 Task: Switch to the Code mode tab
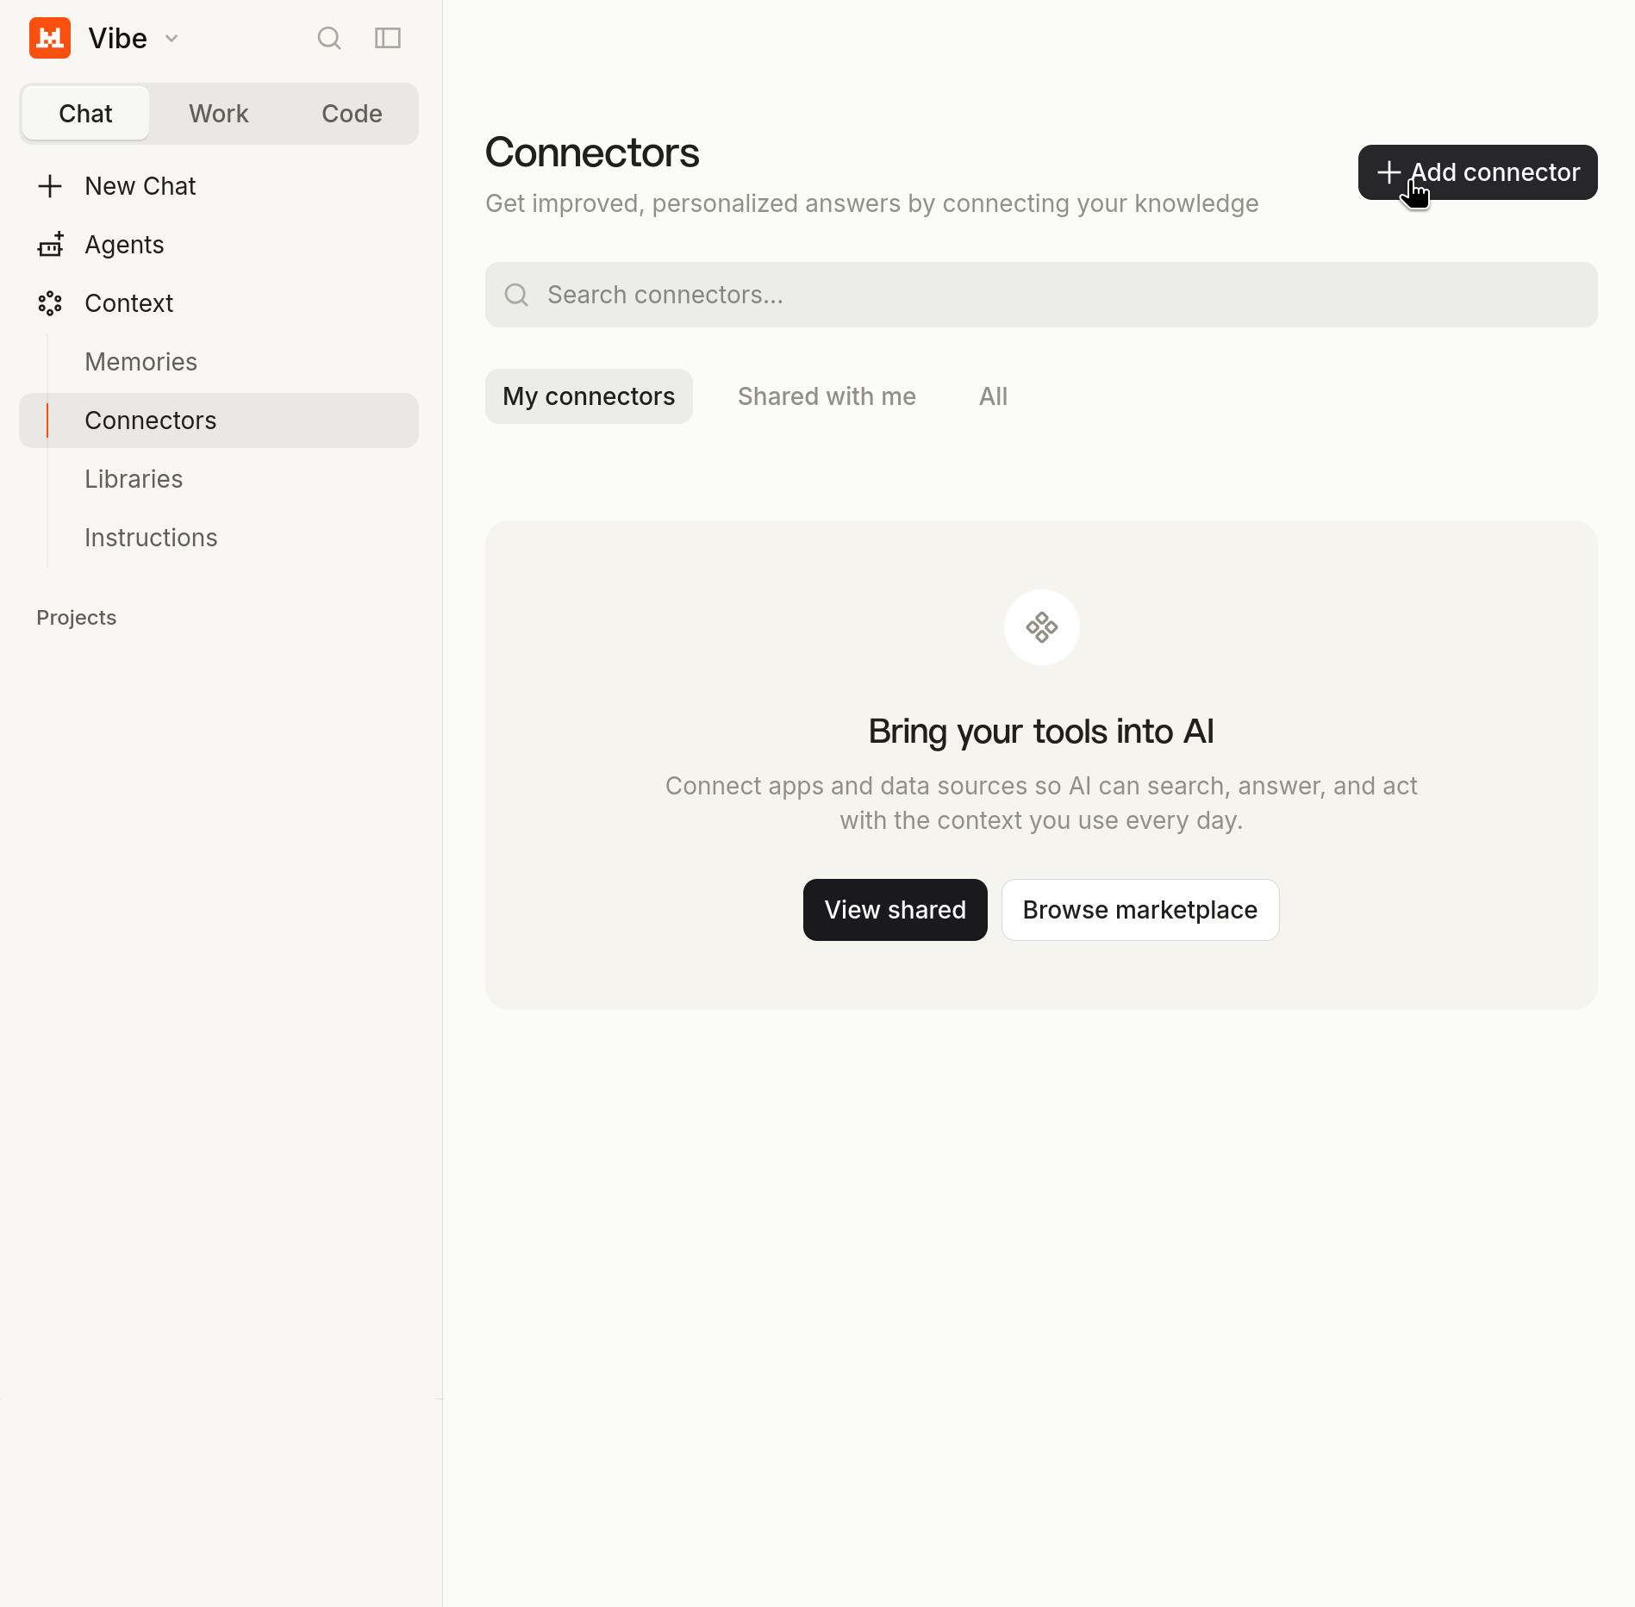pos(352,114)
